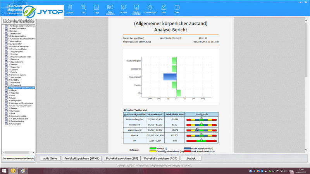The height and width of the screenshot is (174, 310).
Task: Open the Vitamine report in list
Action: pos(13,64)
